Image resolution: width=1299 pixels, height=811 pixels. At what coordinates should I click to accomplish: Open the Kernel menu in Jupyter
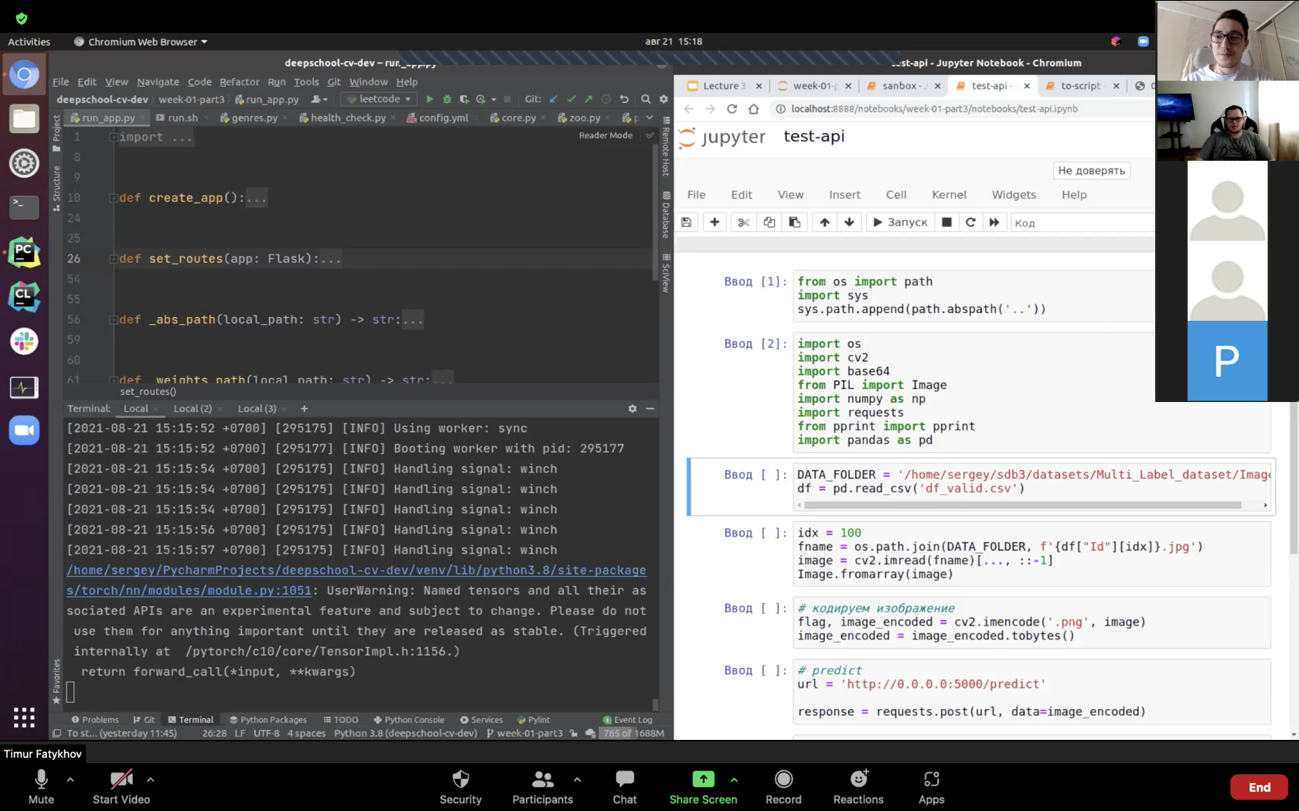pos(949,195)
